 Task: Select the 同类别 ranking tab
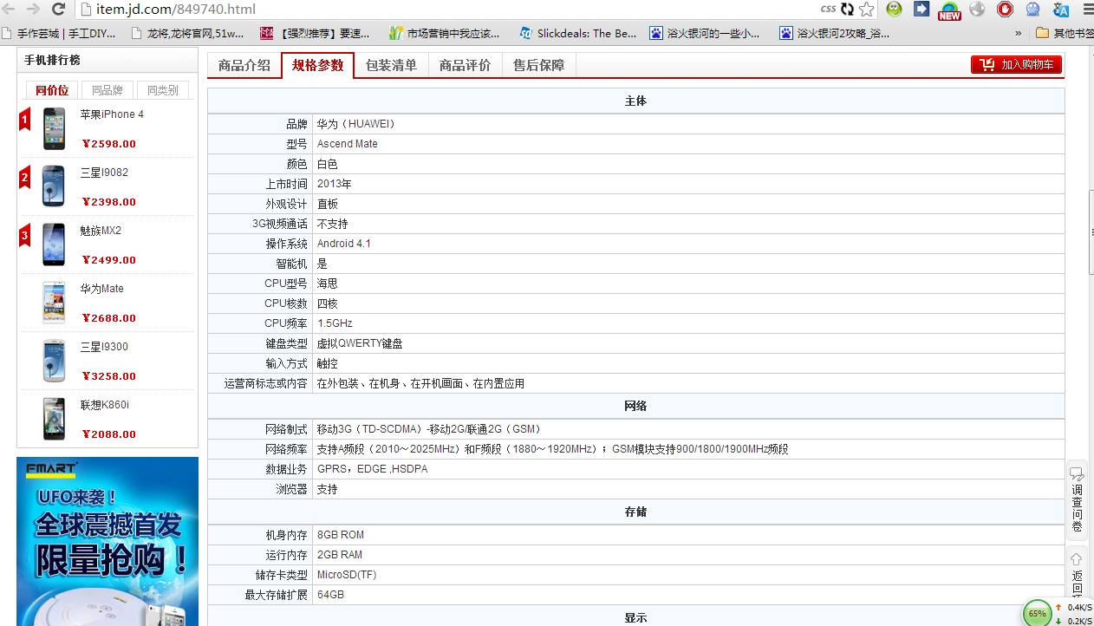[163, 90]
